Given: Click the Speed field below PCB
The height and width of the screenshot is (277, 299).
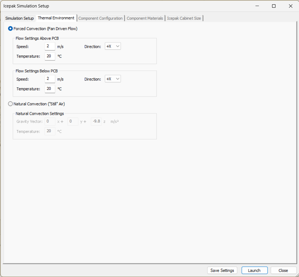Looking at the screenshot, I should tap(50, 79).
